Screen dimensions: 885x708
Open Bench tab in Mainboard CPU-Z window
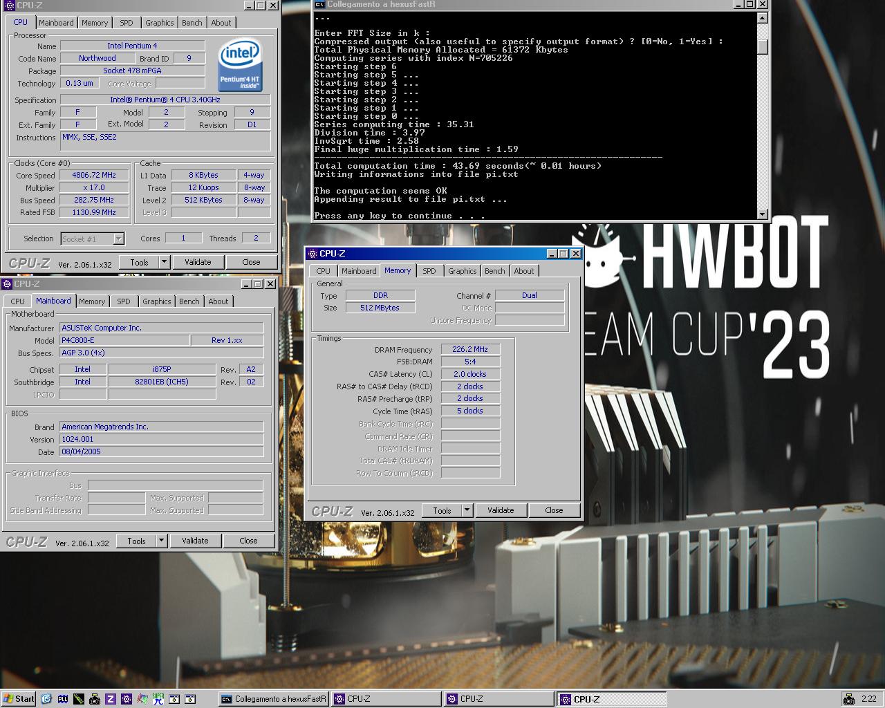point(189,301)
